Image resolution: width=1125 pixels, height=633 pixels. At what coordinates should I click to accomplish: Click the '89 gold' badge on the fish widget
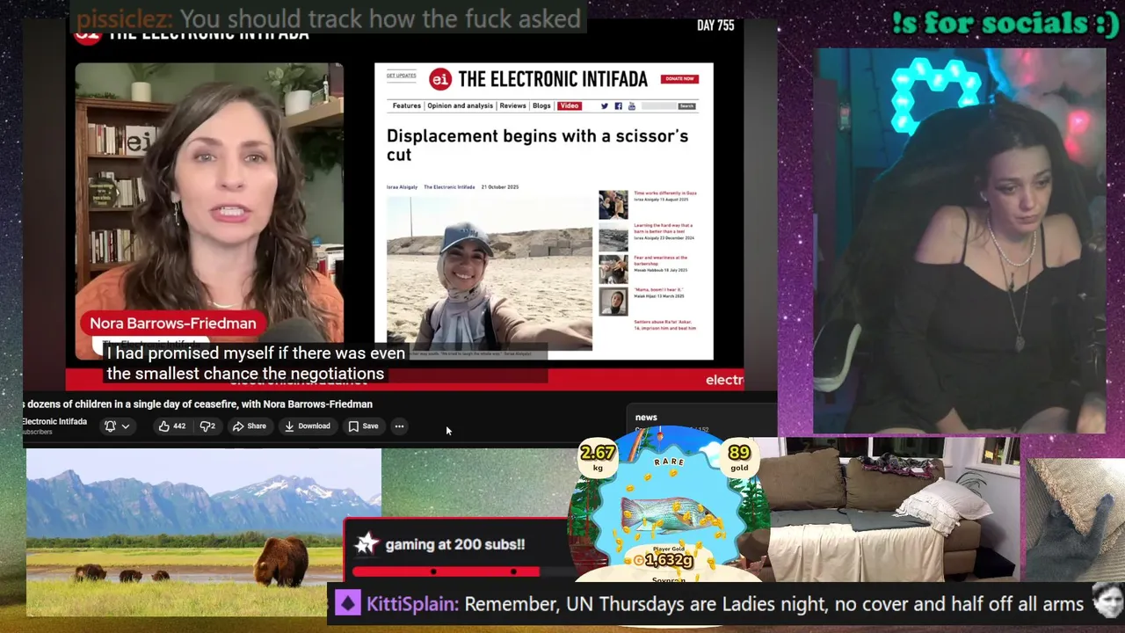pos(738,456)
